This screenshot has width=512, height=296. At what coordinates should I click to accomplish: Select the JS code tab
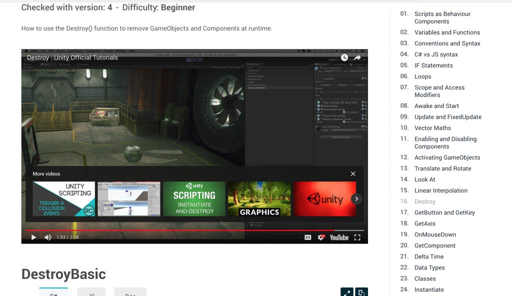(91, 292)
